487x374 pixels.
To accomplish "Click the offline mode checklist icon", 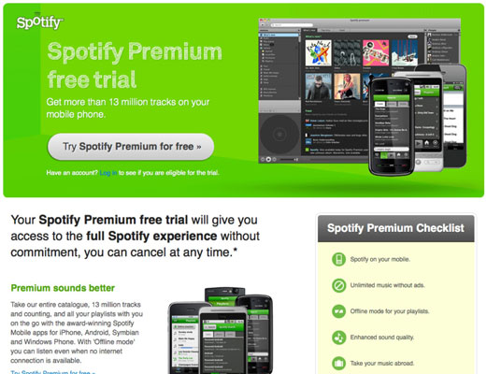I will point(338,311).
